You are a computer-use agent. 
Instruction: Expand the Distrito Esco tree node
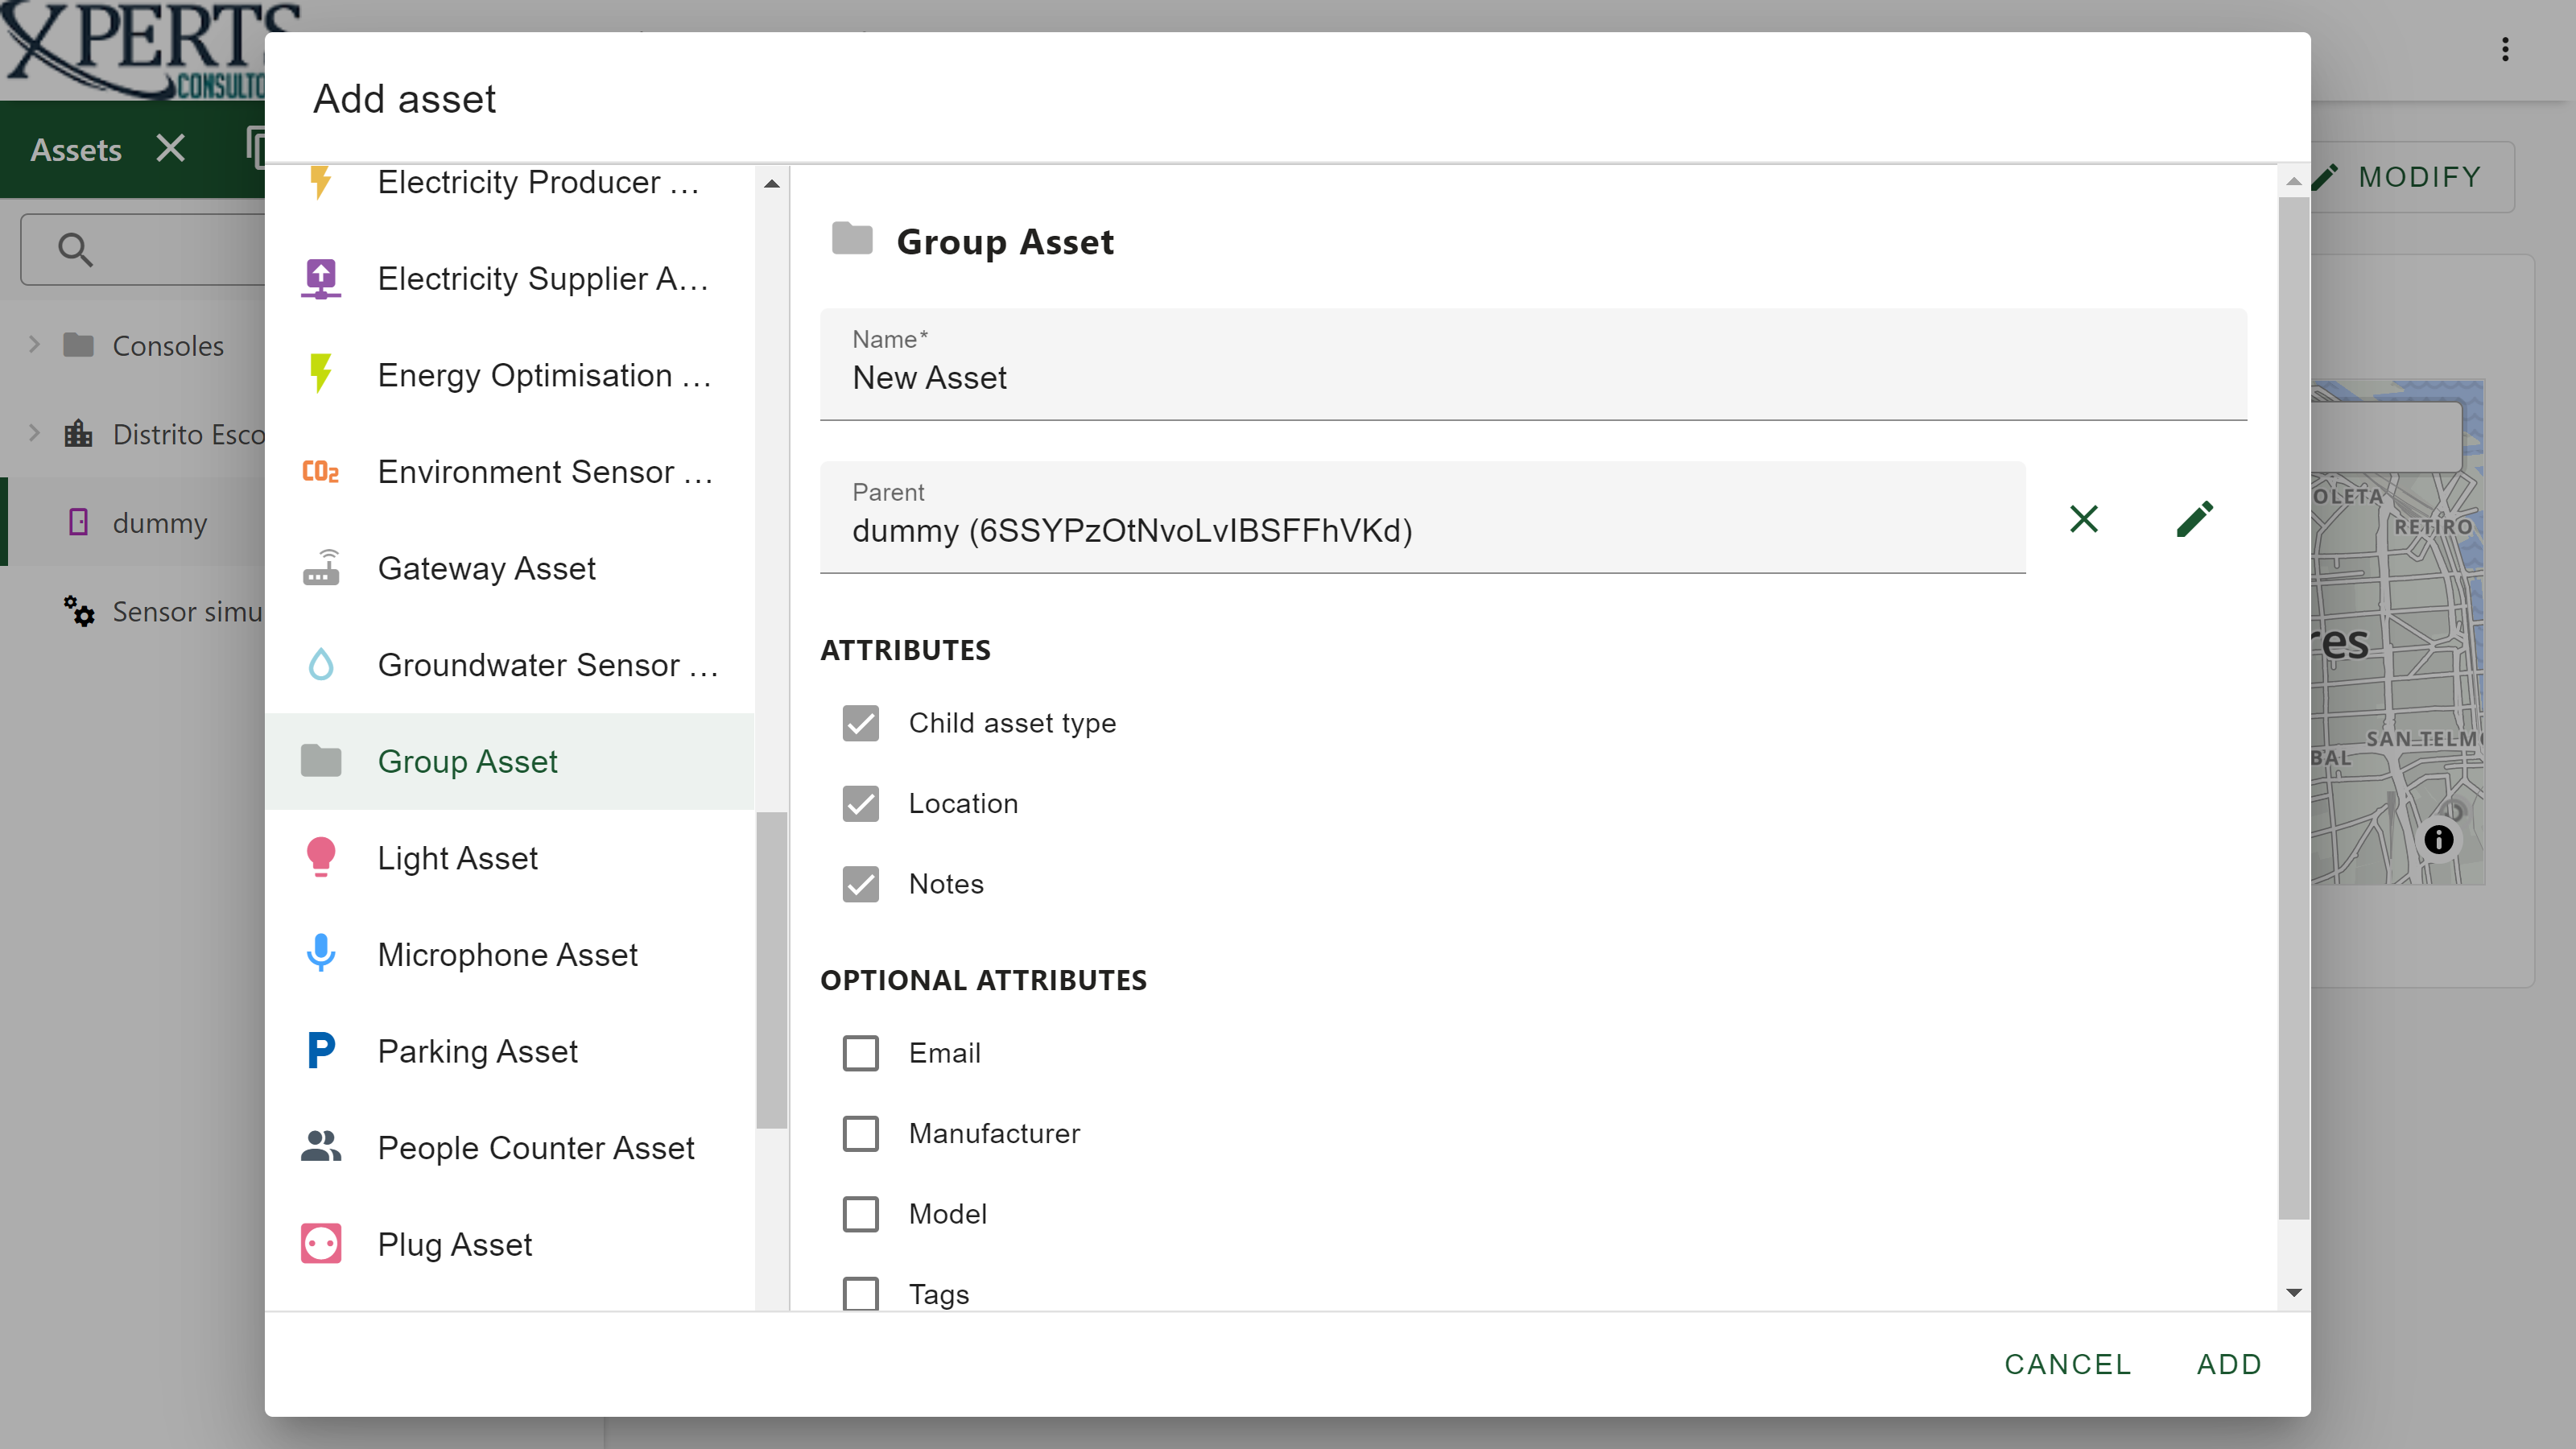pyautogui.click(x=34, y=433)
